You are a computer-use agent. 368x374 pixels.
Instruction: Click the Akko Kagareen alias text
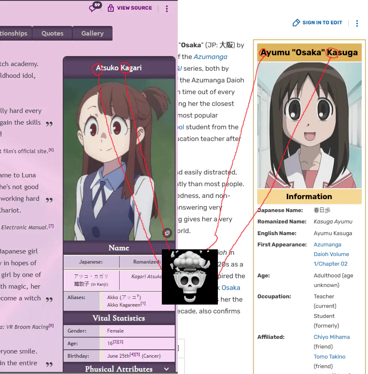coord(124,305)
